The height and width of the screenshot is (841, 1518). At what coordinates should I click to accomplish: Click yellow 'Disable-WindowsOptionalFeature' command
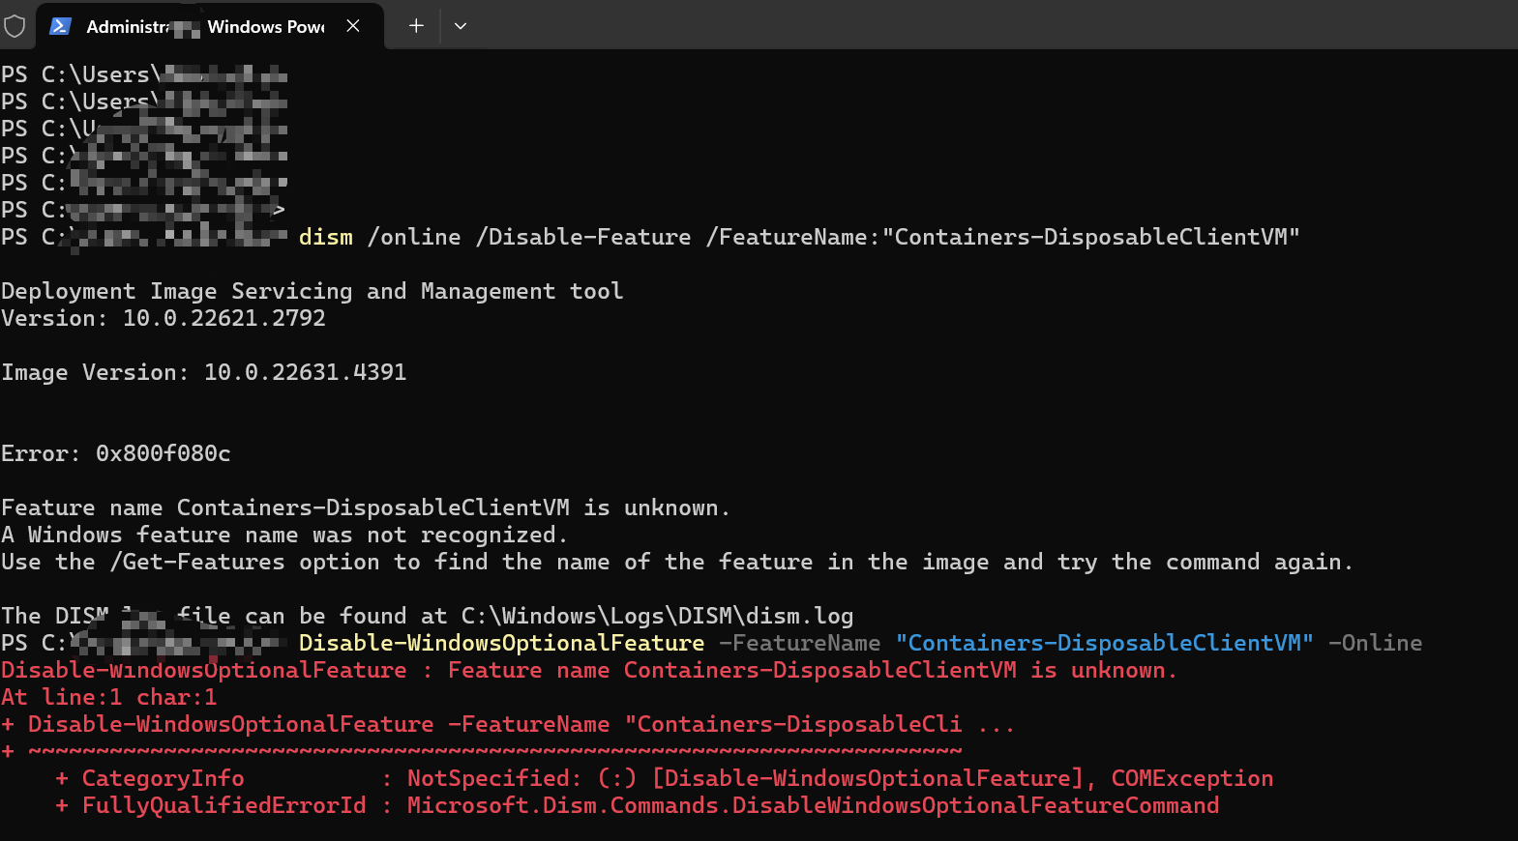click(x=501, y=643)
